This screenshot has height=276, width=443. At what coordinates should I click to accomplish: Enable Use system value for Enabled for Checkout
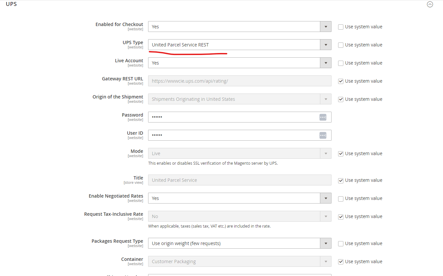[340, 27]
